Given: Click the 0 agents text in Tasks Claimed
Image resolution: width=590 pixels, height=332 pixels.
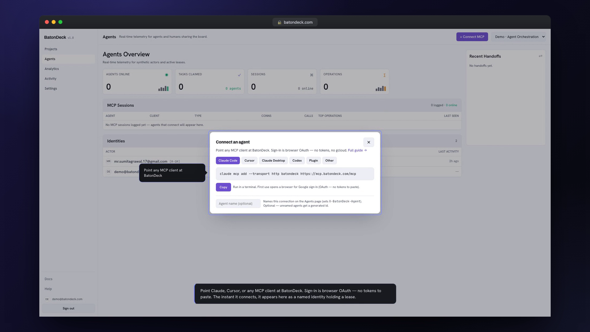Looking at the screenshot, I should click(x=233, y=89).
